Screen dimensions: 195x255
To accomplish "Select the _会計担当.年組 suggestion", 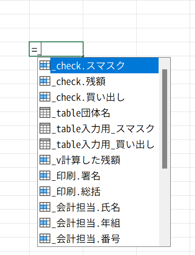I will [98, 223].
